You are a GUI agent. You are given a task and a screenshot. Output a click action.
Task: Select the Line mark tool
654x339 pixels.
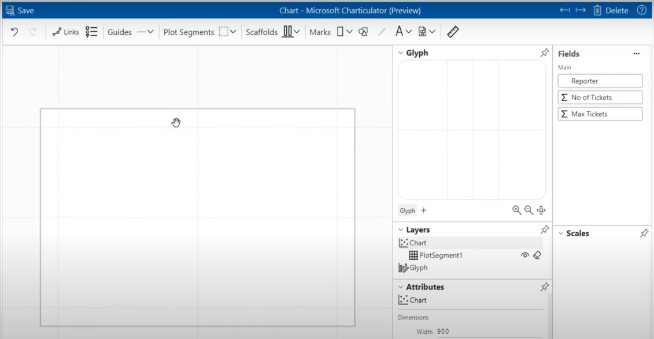(381, 32)
